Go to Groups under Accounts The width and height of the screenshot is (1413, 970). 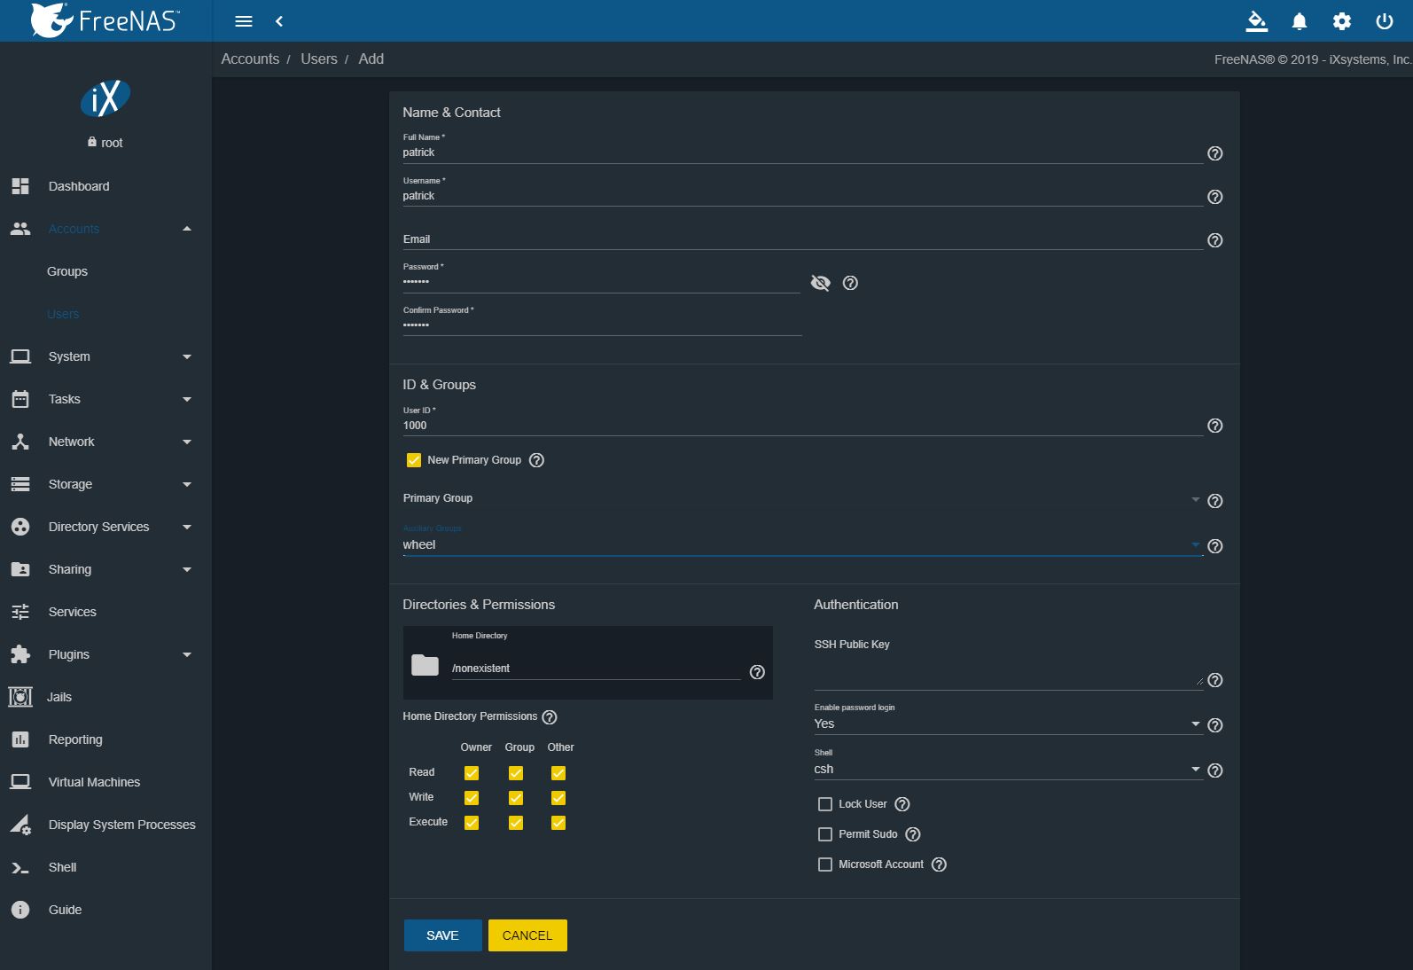coord(67,271)
